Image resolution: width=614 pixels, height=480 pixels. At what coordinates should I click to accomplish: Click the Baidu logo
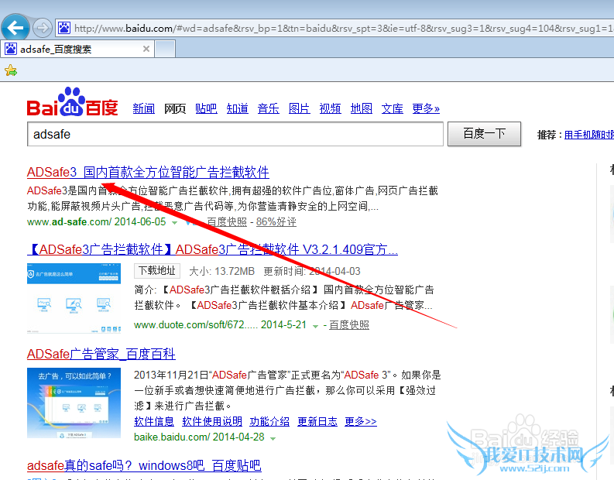pos(72,101)
